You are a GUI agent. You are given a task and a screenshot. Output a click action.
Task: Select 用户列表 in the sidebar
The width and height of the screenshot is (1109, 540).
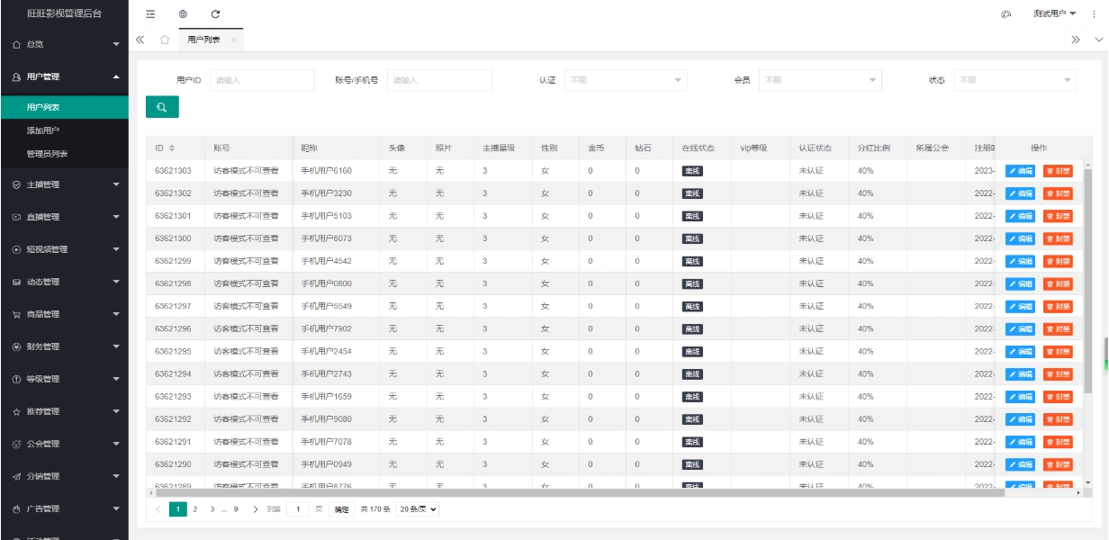click(x=64, y=107)
